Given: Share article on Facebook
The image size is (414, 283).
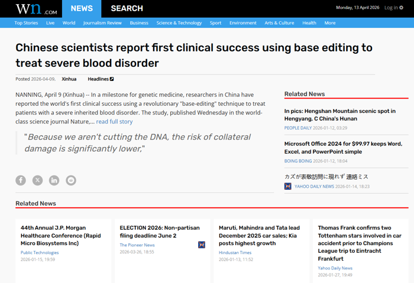Looking at the screenshot, I should [21, 180].
